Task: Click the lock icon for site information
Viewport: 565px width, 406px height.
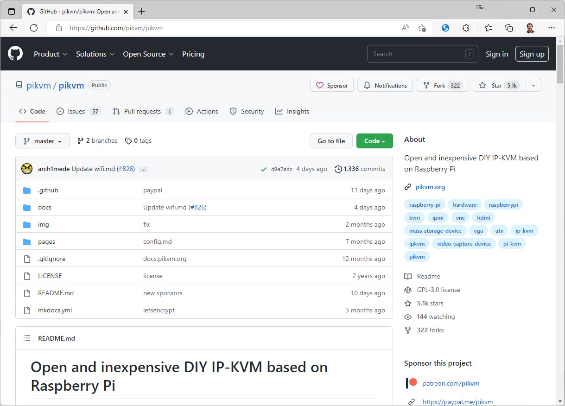Action: (58, 28)
